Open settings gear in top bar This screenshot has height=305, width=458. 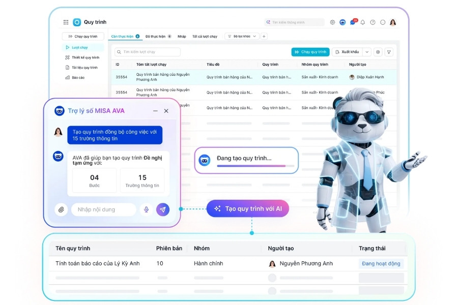click(x=332, y=22)
